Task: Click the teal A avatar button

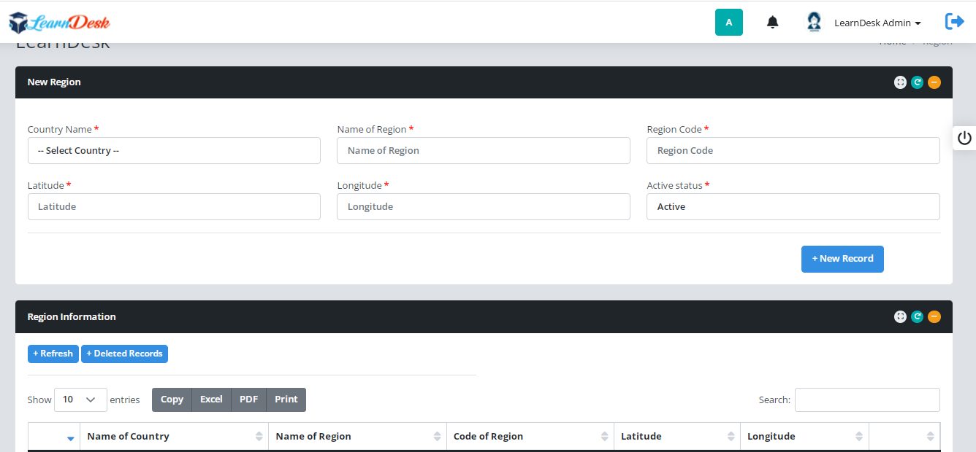Action: click(x=728, y=22)
